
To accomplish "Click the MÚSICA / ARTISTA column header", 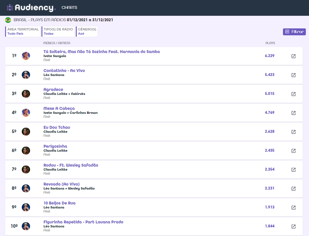I will pyautogui.click(x=56, y=43).
